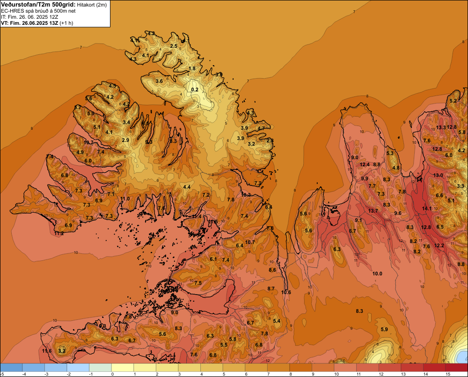The image size is (468, 377).
Task: Click the '3.3' temperature value
Action: pos(461,186)
